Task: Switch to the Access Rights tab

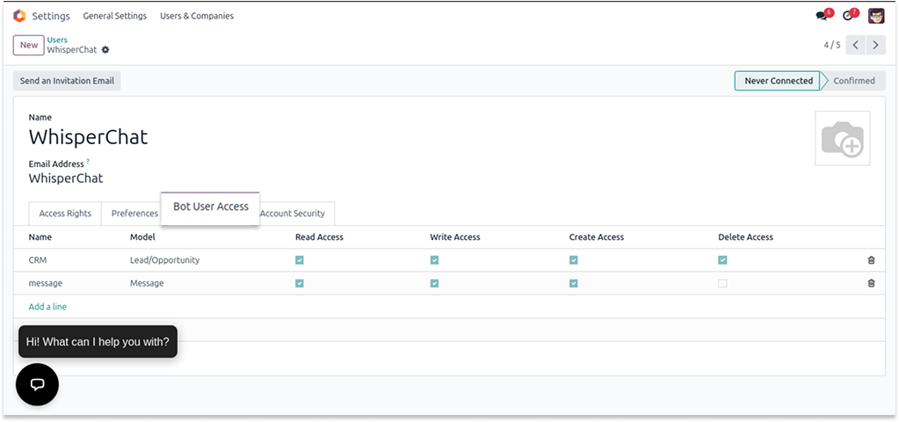Action: click(x=65, y=214)
